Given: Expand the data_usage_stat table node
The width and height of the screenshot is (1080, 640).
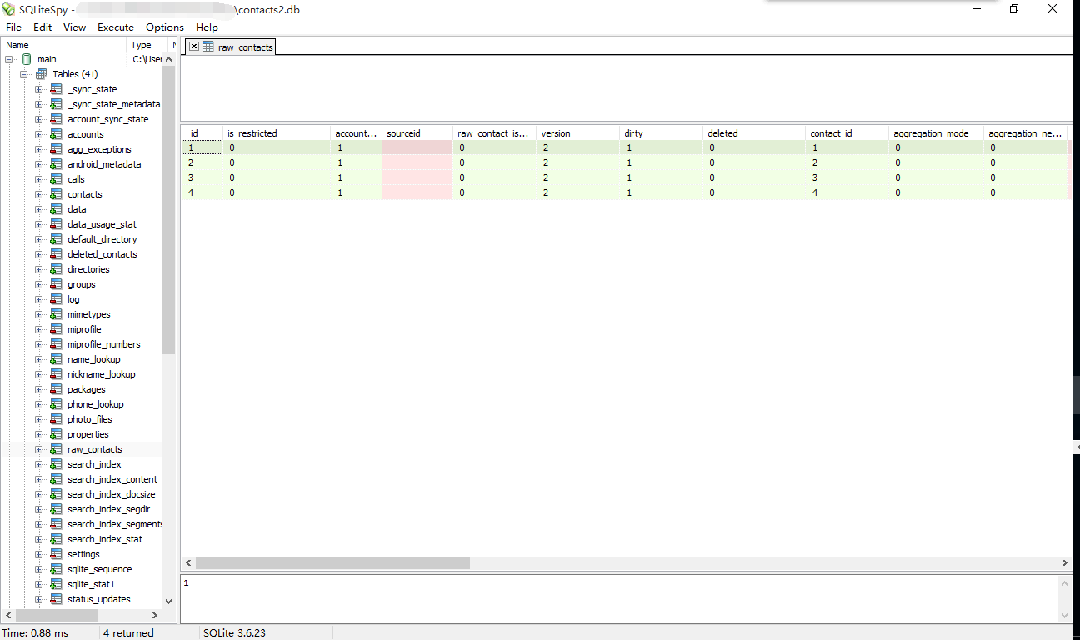Looking at the screenshot, I should pos(39,224).
